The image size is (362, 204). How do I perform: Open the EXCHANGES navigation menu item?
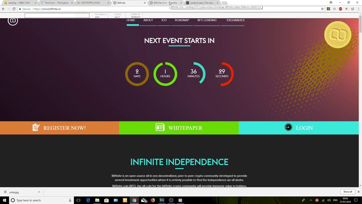(x=235, y=20)
